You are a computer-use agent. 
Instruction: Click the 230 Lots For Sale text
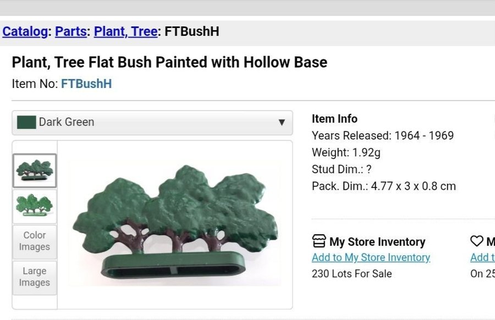(x=351, y=273)
